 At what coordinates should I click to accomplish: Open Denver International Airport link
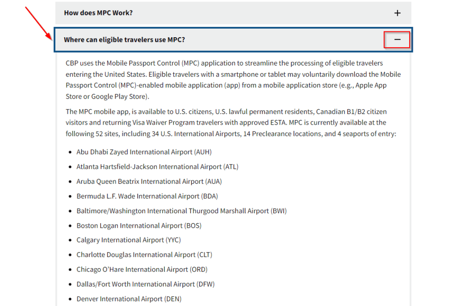129,299
